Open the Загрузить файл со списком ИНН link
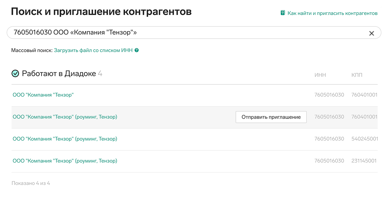 pyautogui.click(x=93, y=50)
